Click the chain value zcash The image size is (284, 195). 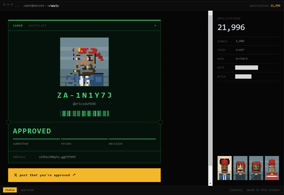[240, 50]
